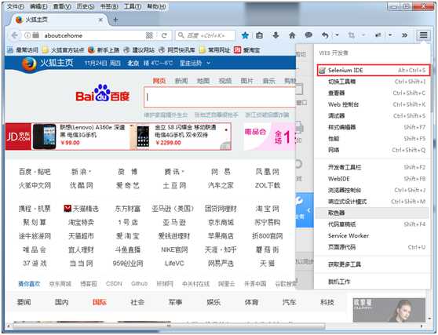Show more tools overflow chevrons
This screenshot has height=335, width=438.
404,35
